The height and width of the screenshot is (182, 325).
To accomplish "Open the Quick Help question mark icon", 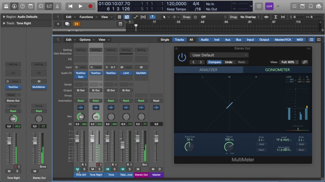I will pos(22,6).
